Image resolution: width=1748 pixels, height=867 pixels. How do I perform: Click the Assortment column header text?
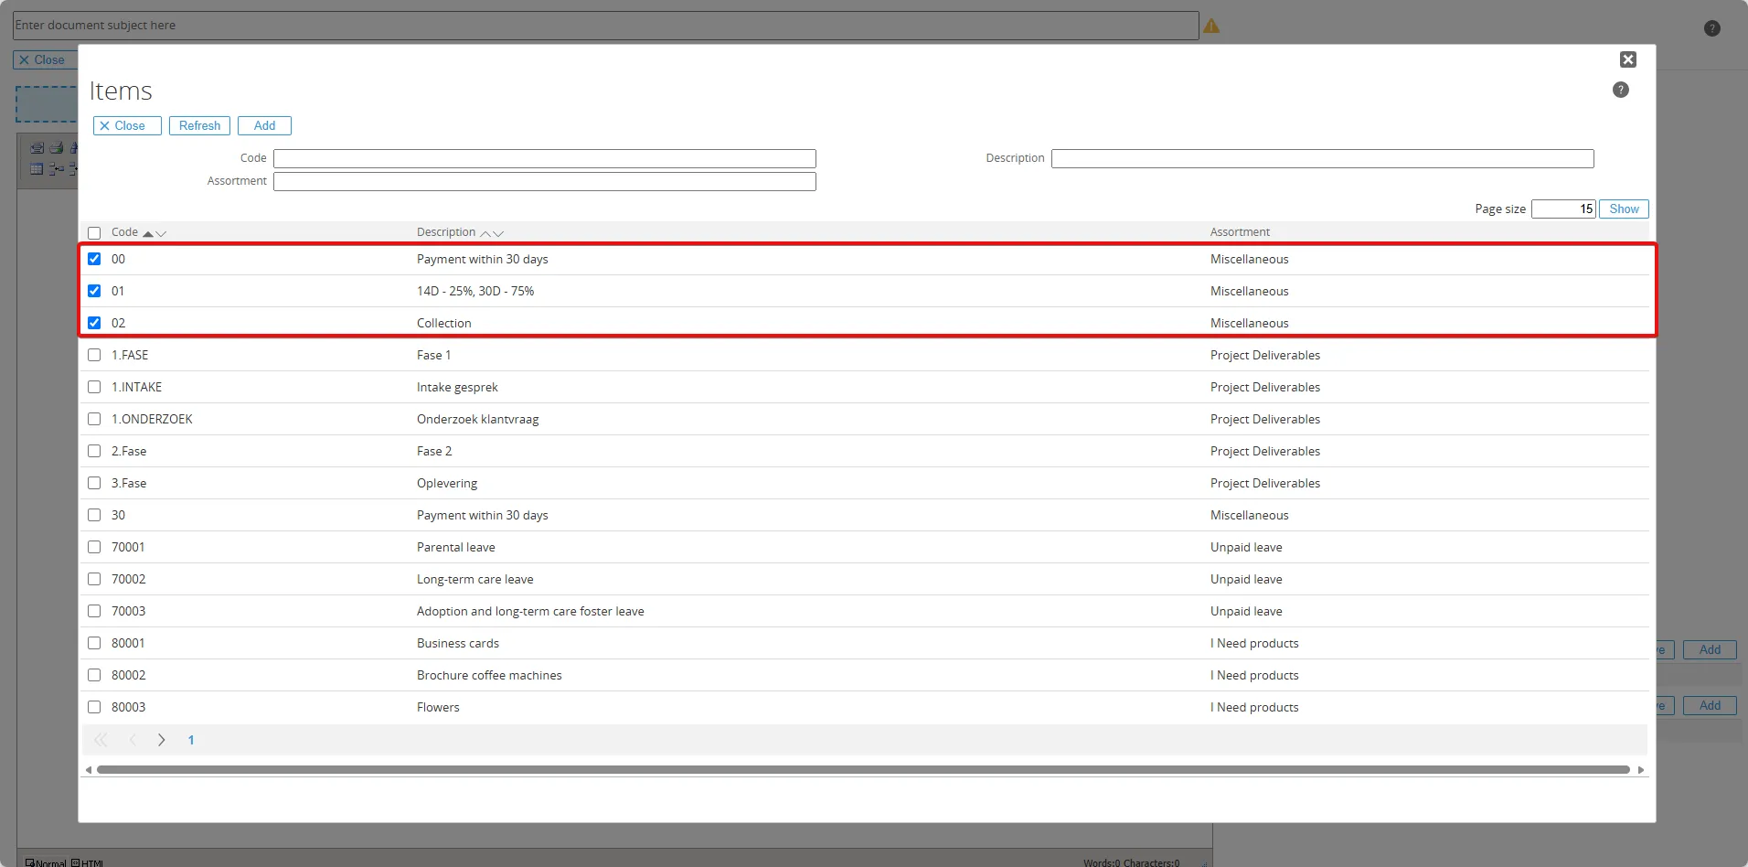[x=1240, y=232]
